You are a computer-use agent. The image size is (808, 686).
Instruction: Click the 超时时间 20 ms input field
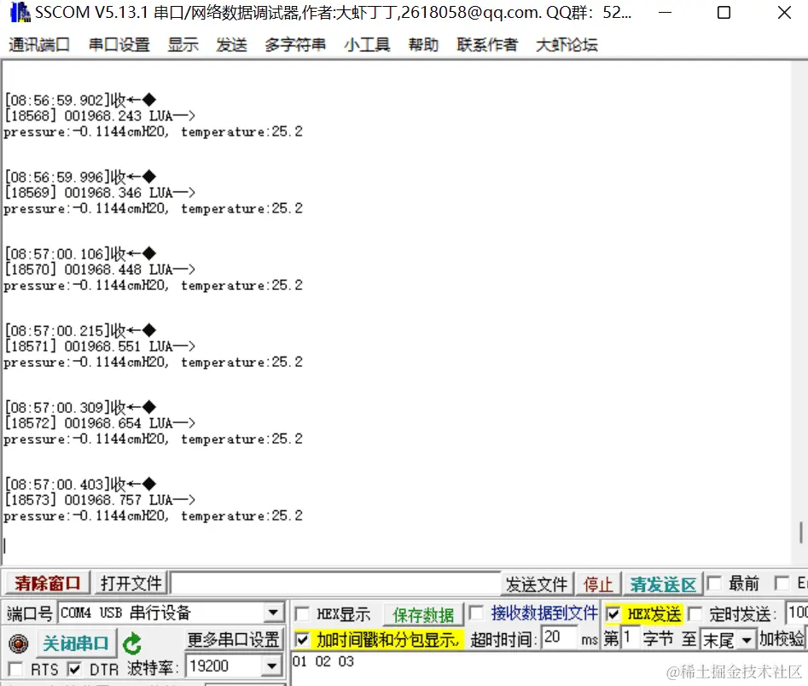point(560,637)
